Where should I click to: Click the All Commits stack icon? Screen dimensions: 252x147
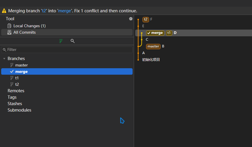[x=9, y=32]
